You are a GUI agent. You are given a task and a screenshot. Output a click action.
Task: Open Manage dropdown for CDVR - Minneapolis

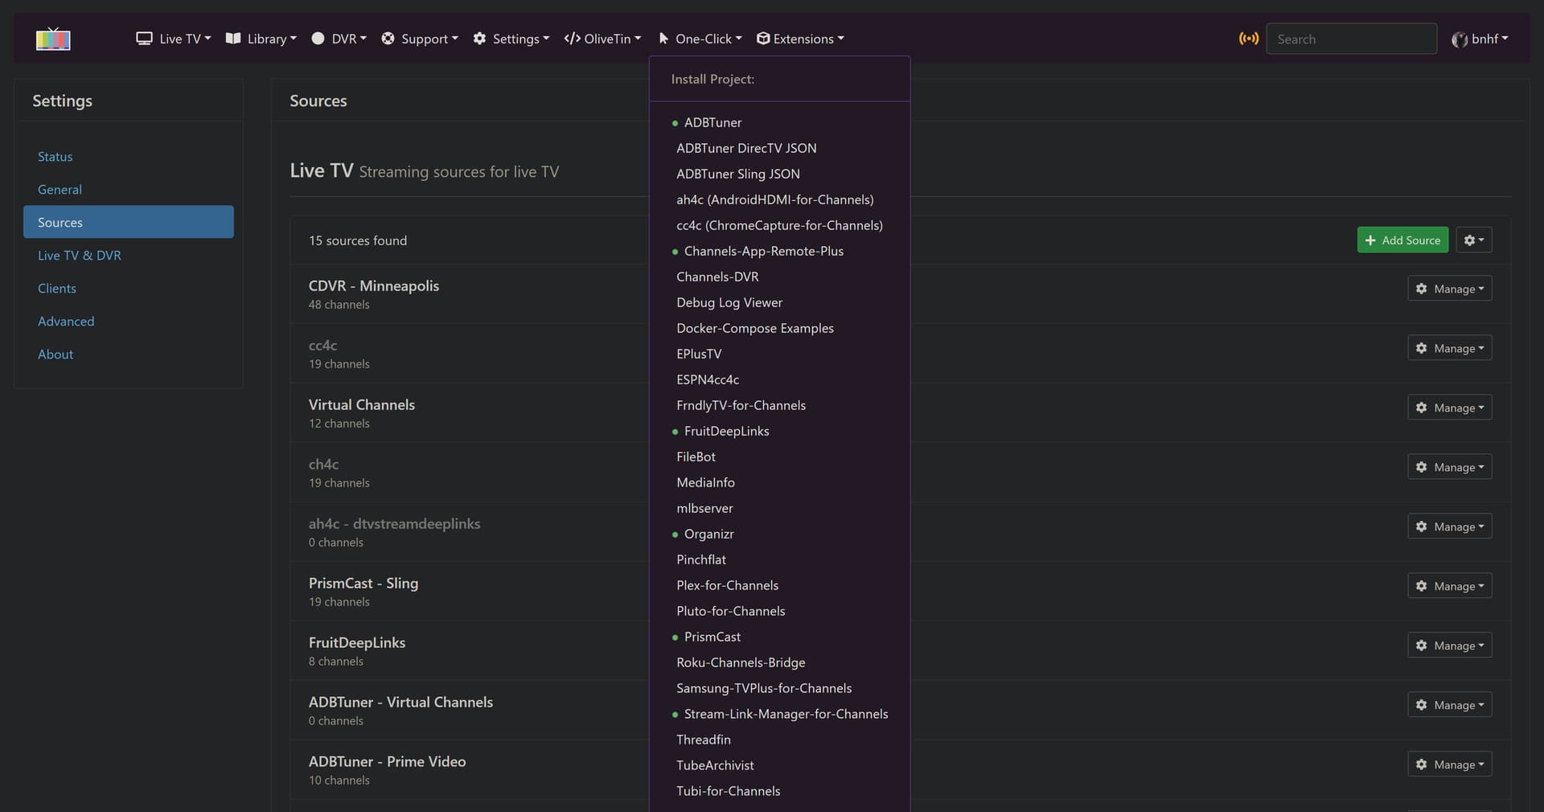pos(1449,289)
